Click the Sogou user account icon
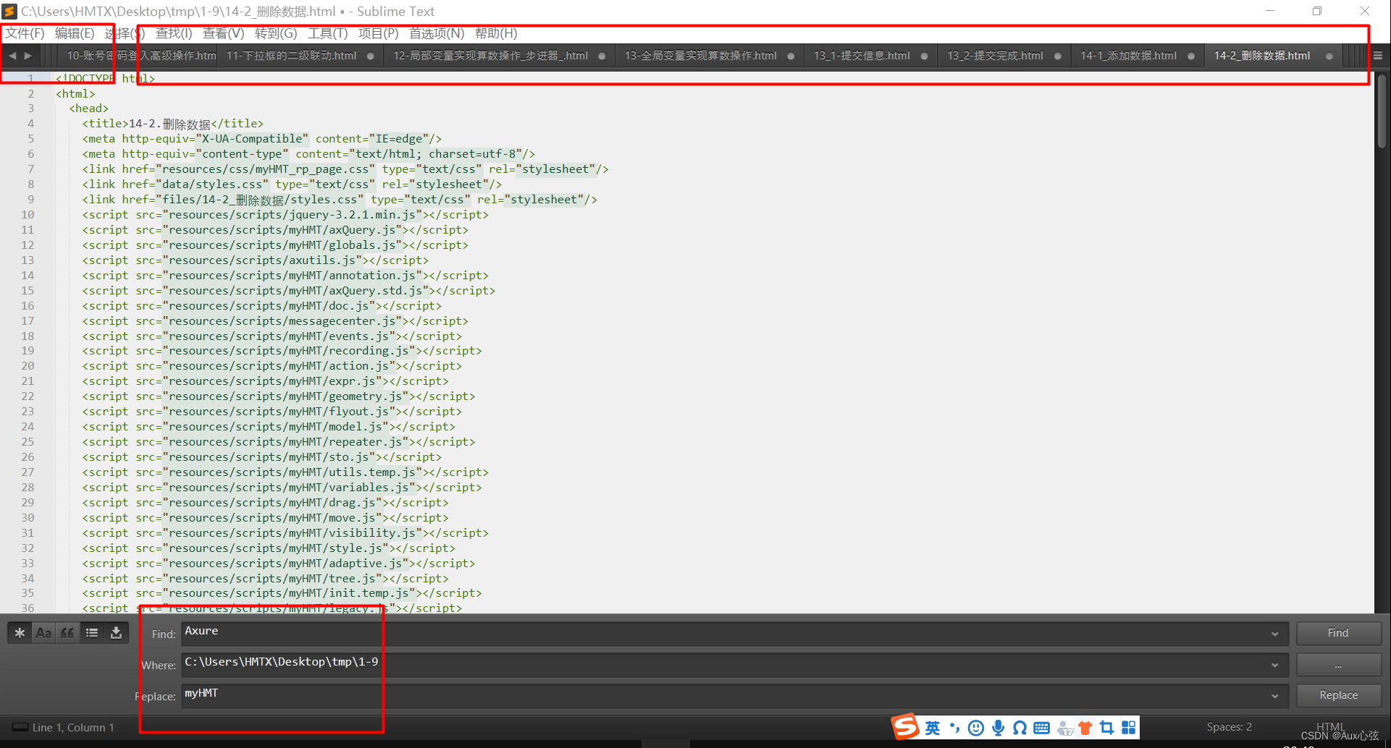Image resolution: width=1391 pixels, height=748 pixels. [1064, 728]
